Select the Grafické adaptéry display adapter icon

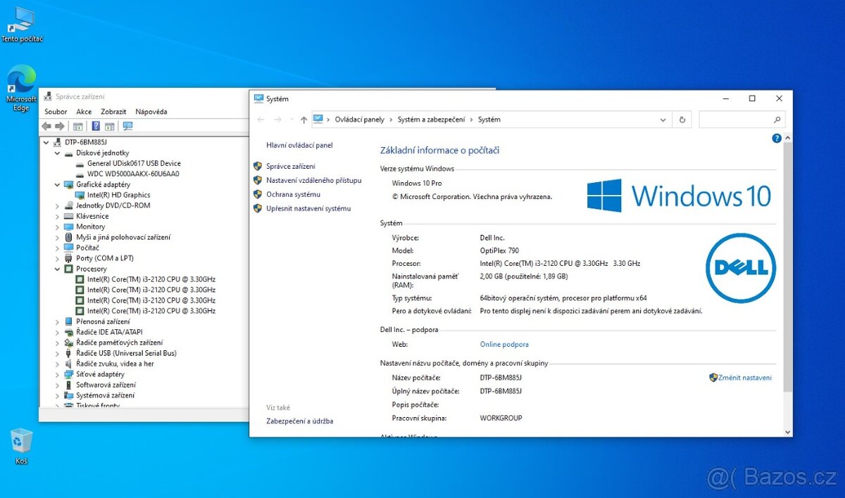coord(69,184)
